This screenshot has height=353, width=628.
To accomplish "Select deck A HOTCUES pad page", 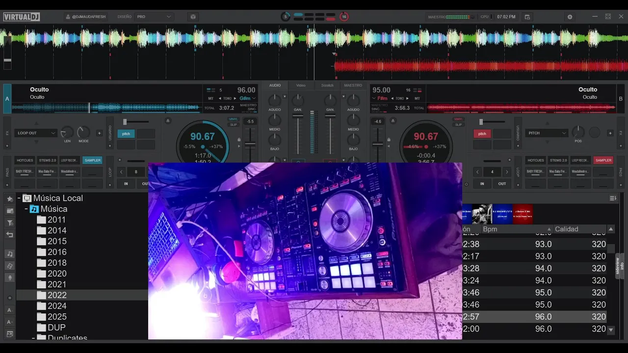I will point(25,160).
